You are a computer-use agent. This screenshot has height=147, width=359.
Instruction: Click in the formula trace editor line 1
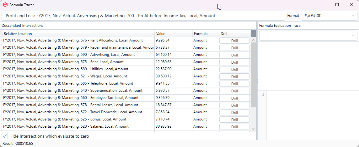[x=311, y=95]
